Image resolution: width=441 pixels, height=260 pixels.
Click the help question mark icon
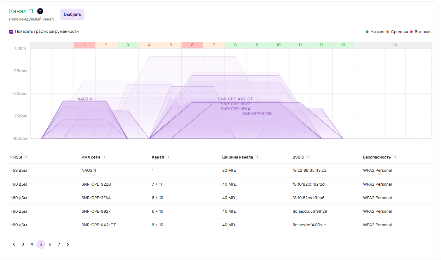pos(40,11)
